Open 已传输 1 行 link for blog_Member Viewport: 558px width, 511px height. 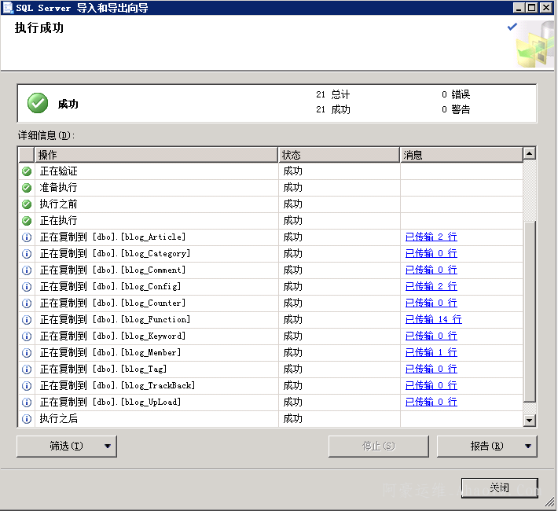click(x=431, y=353)
